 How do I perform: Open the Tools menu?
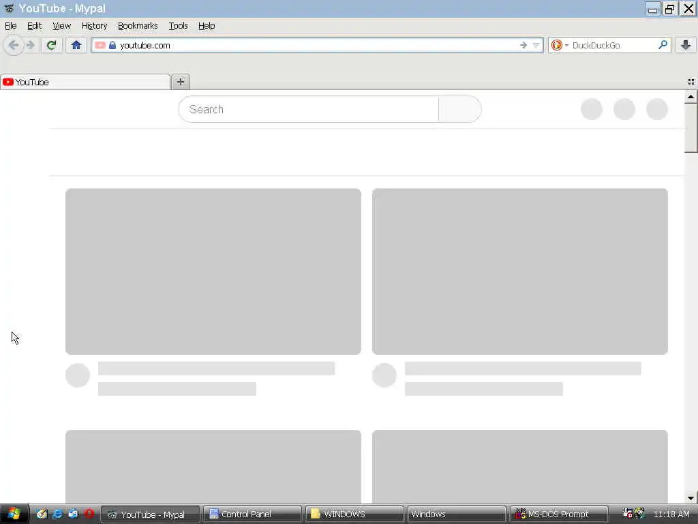pos(178,26)
